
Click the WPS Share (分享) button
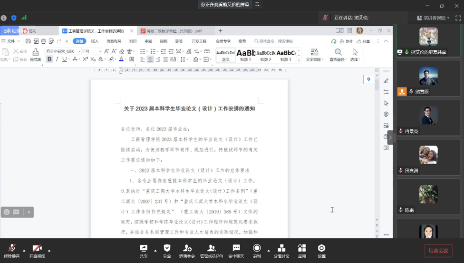(364, 41)
